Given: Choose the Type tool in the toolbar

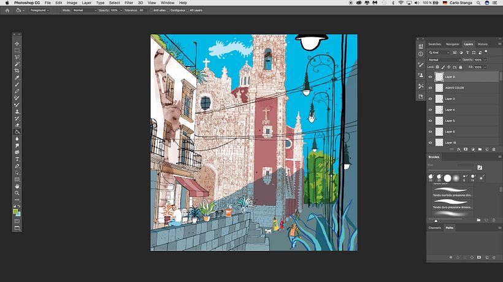Looking at the screenshot, I should [x=17, y=158].
